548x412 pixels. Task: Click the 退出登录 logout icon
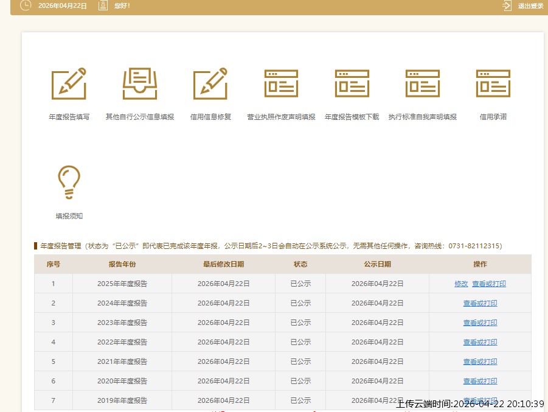click(507, 5)
